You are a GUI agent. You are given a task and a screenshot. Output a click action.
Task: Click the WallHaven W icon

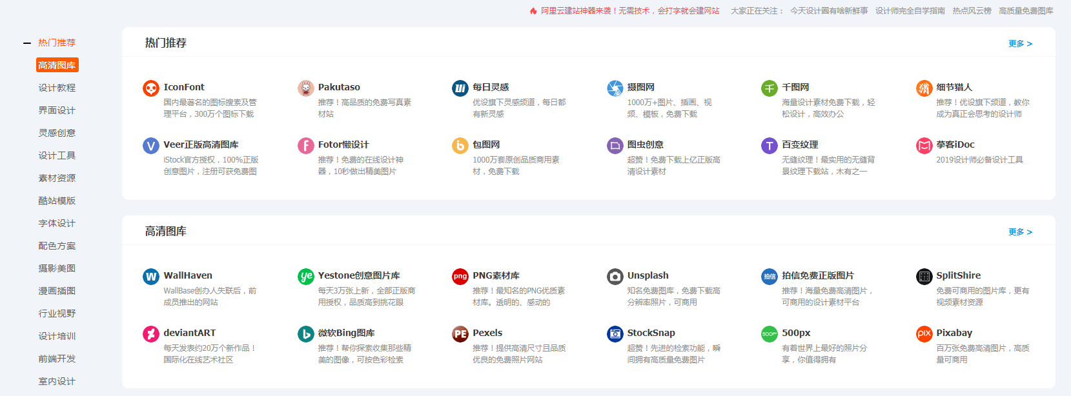tap(151, 277)
